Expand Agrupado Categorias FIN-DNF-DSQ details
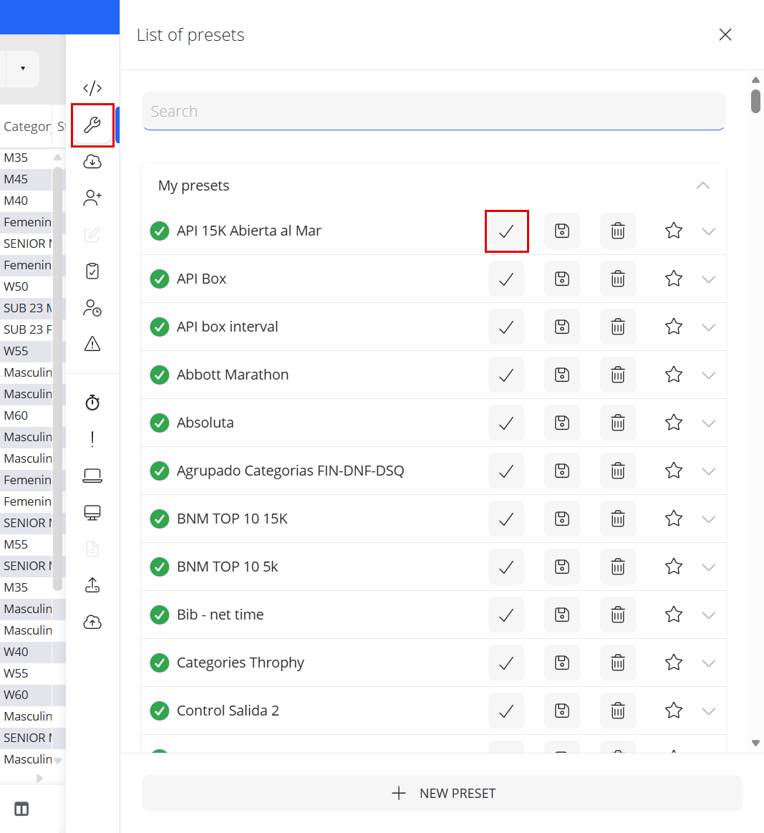 (x=709, y=471)
